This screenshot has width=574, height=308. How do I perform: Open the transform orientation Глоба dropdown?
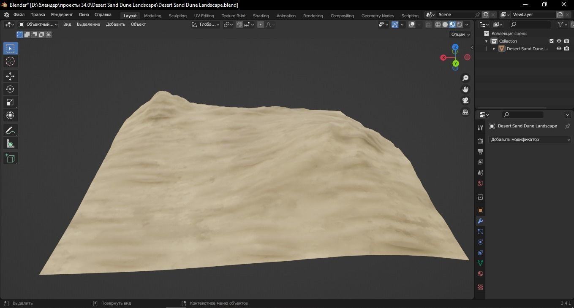(210, 24)
